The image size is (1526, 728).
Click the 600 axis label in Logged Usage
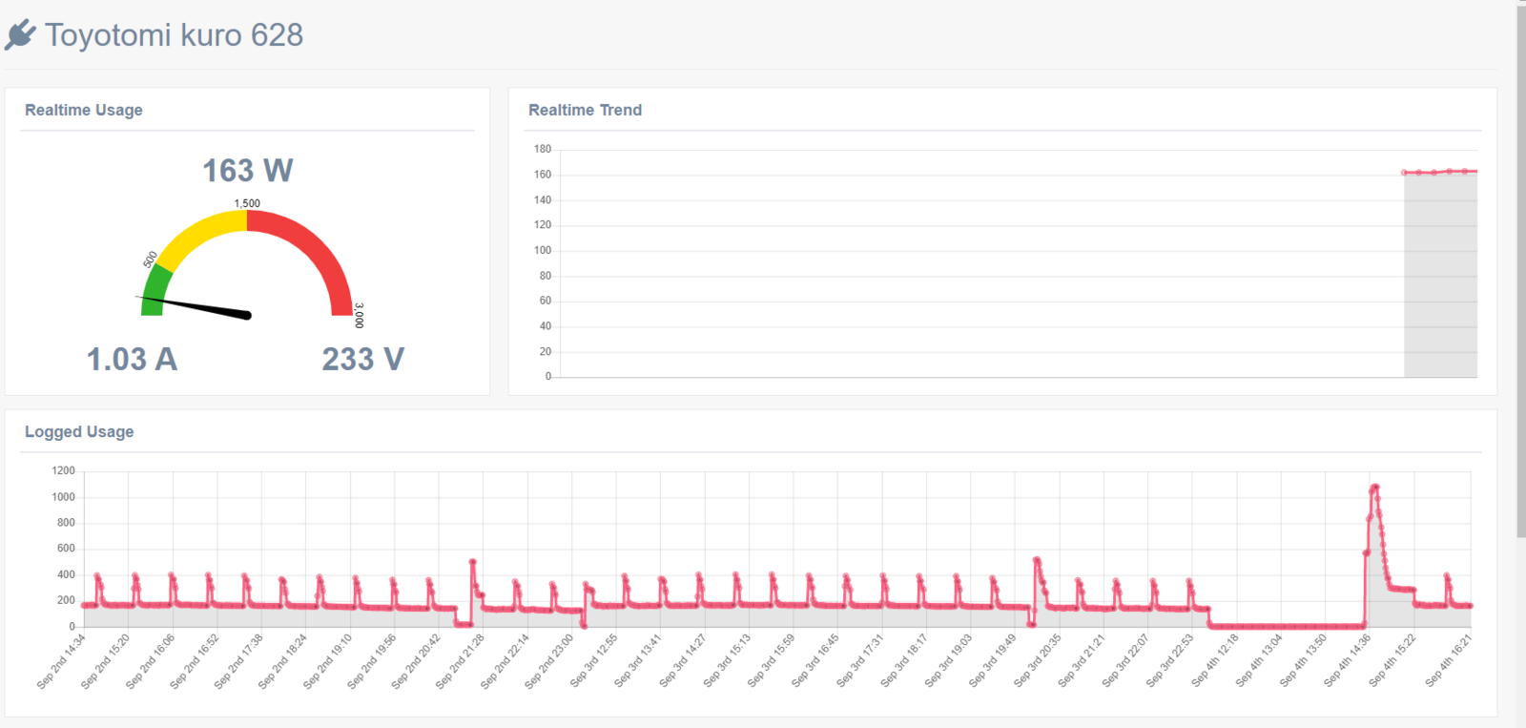click(66, 549)
